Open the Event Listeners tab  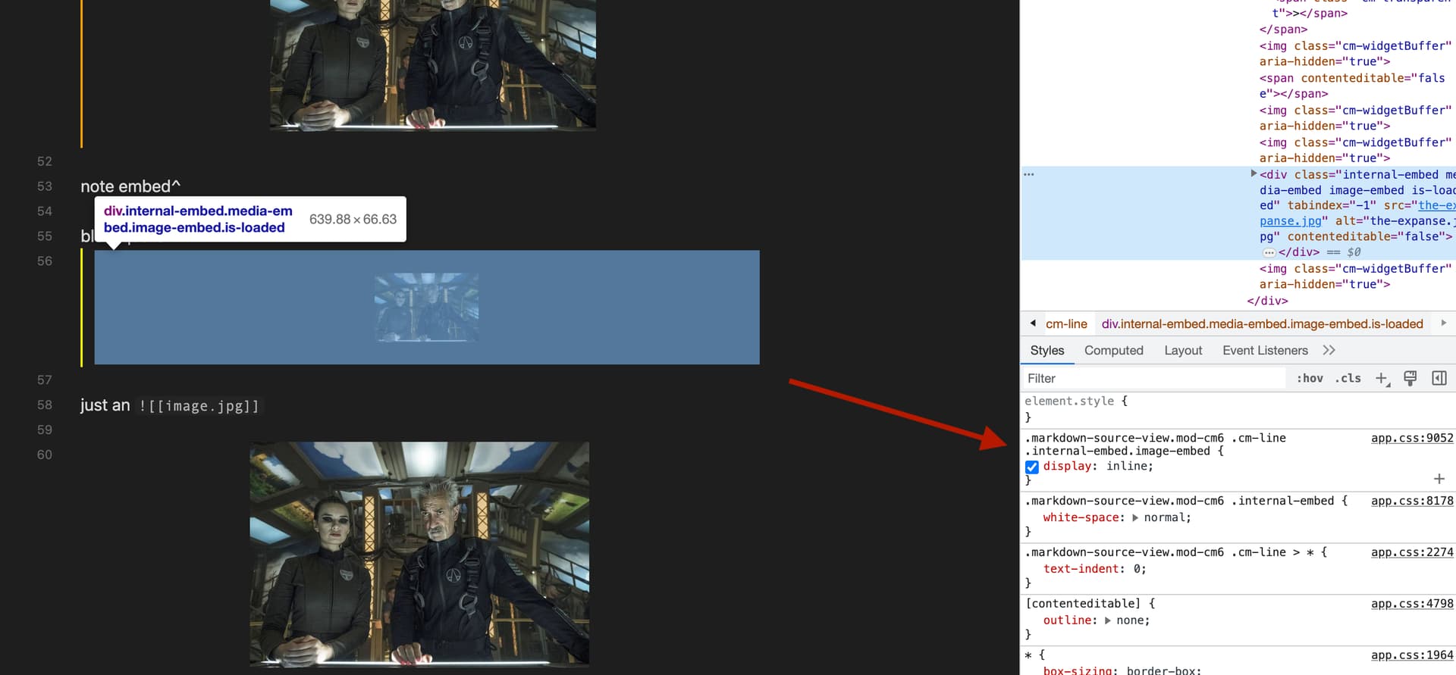(1265, 350)
